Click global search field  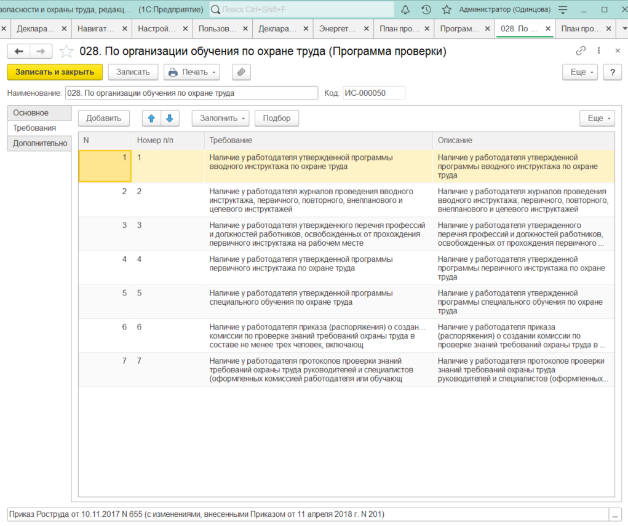(x=301, y=10)
